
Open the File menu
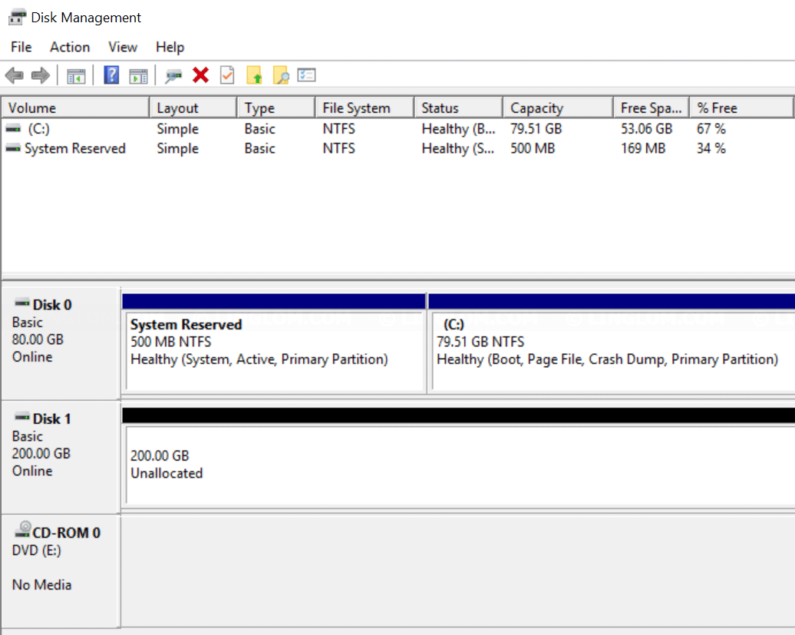(x=21, y=47)
